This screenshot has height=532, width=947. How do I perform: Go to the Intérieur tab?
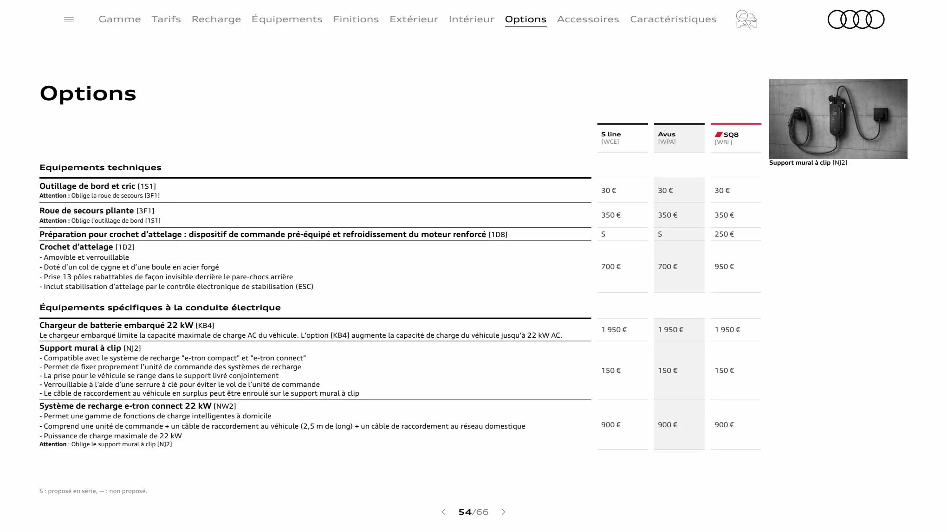472,19
